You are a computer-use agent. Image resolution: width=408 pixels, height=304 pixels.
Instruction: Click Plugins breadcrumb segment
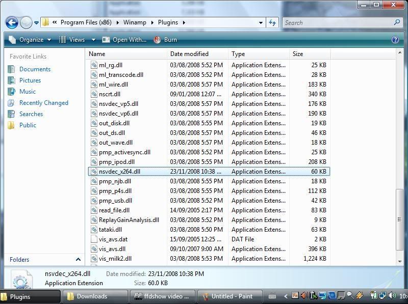(x=168, y=22)
